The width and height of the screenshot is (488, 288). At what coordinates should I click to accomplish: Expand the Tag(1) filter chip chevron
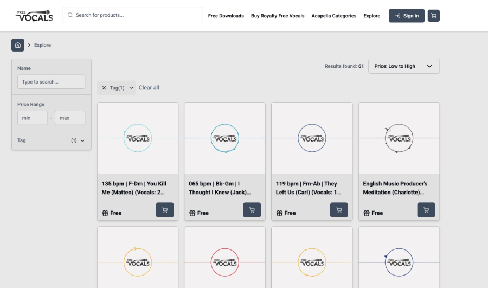point(132,88)
